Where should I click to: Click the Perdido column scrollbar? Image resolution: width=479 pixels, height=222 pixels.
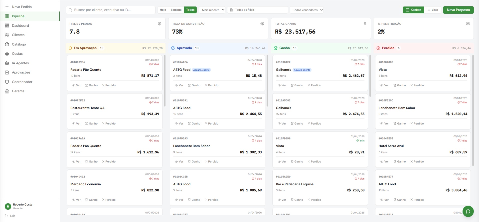(x=473, y=110)
